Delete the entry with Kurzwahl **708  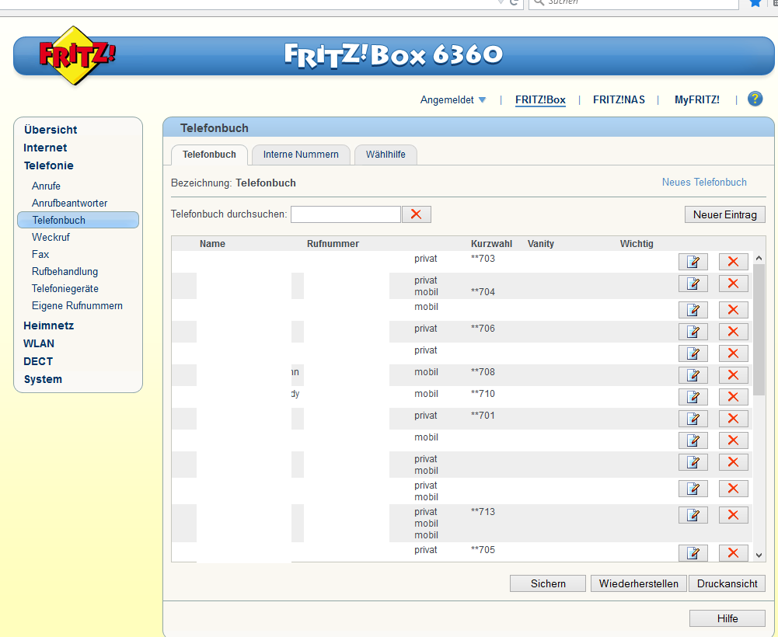(733, 375)
